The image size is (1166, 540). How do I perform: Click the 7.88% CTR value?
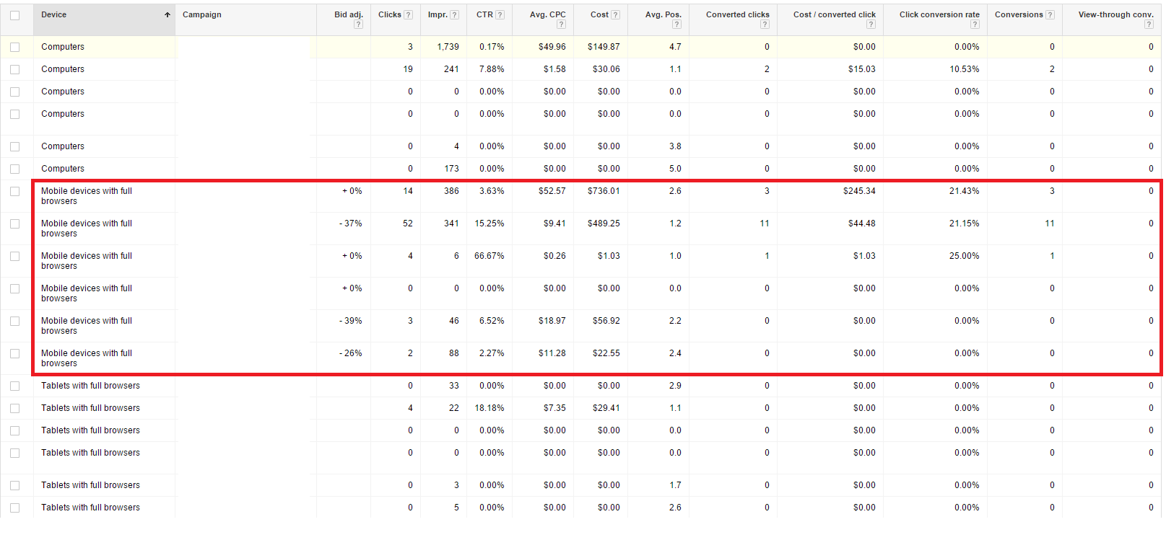[x=492, y=69]
